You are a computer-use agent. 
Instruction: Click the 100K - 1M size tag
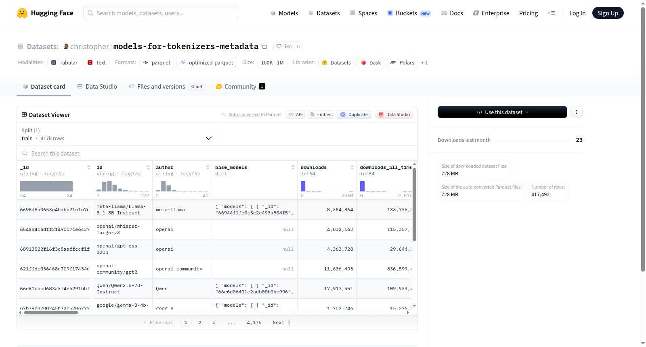[x=272, y=62]
